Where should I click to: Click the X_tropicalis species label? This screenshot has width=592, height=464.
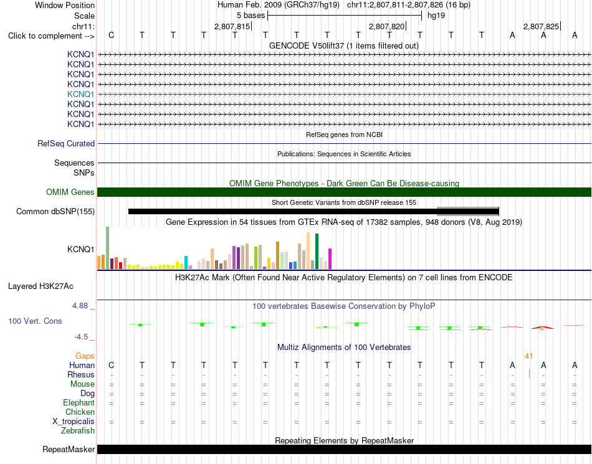point(74,422)
